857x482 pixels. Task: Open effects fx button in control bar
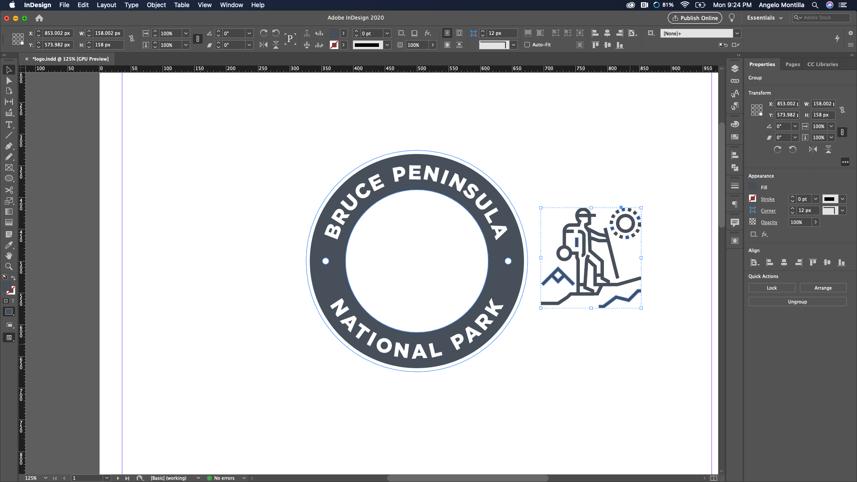(428, 33)
